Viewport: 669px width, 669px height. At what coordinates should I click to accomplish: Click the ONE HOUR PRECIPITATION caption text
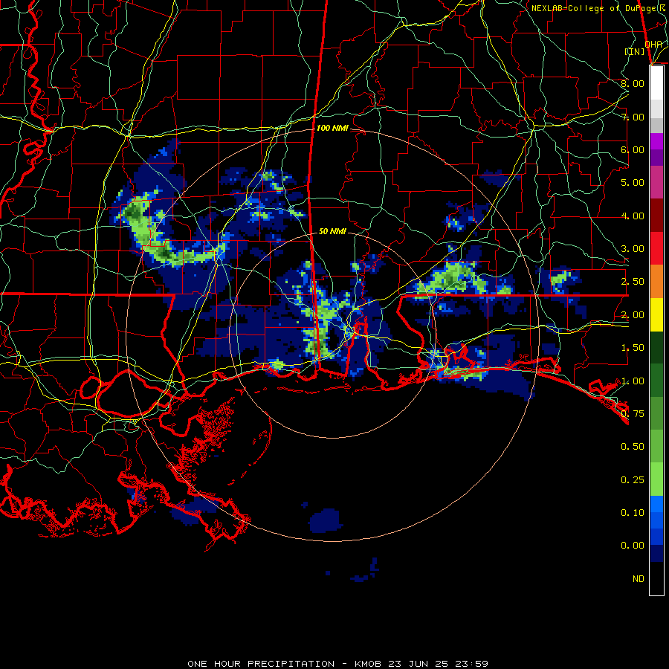pos(261,664)
